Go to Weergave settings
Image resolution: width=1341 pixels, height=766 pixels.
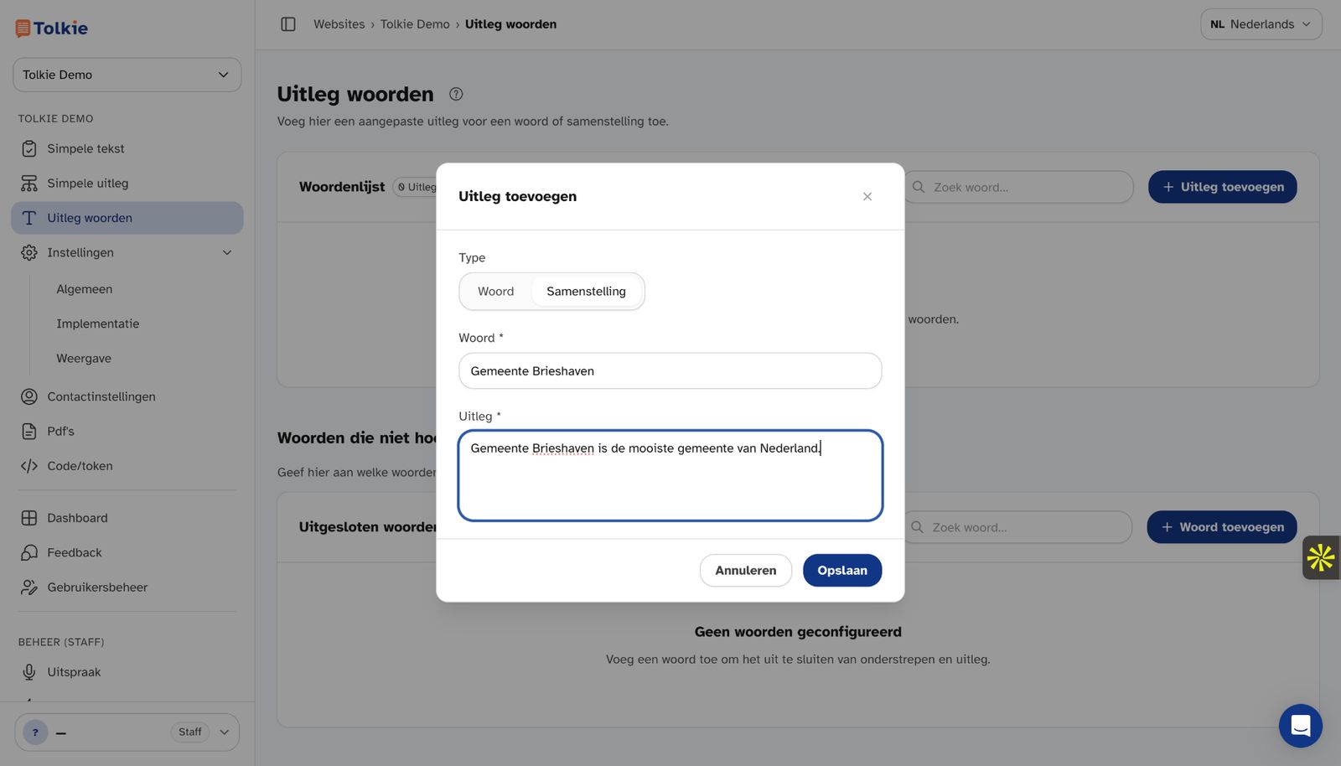pos(84,358)
